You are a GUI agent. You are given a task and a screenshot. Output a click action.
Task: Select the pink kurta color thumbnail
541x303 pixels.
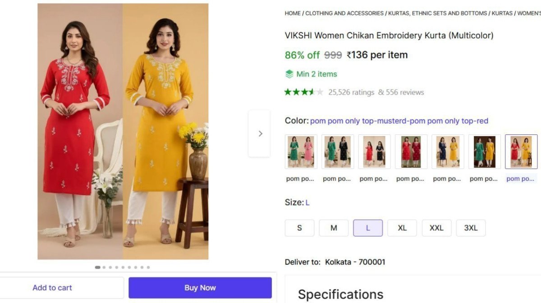(x=300, y=151)
